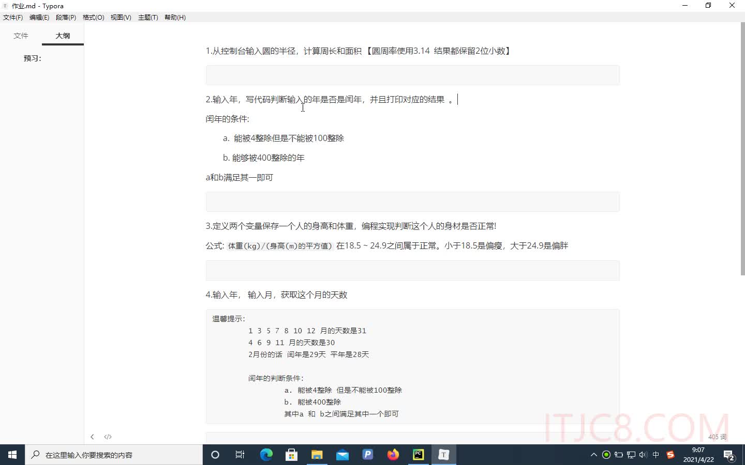Open File Explorer from the taskbar

[x=317, y=455]
